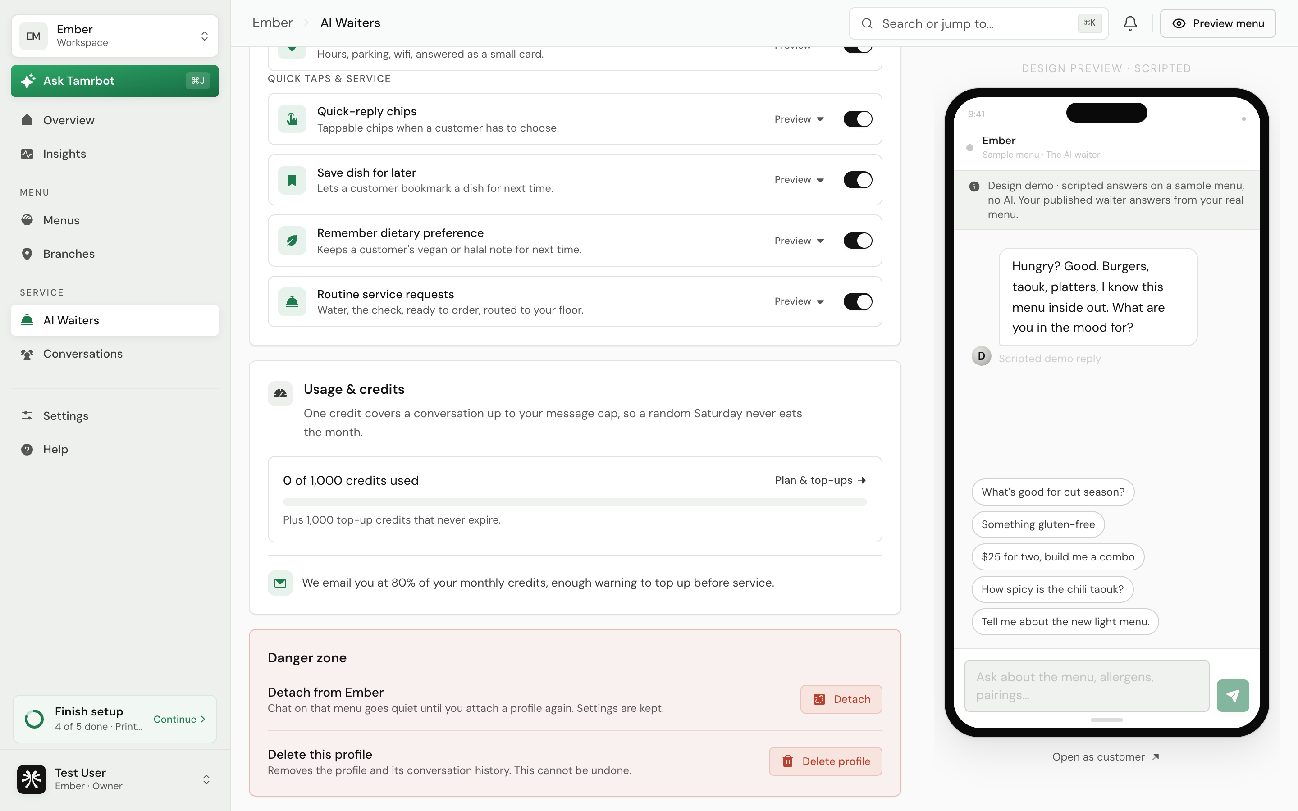Toggle off Save dish for later
This screenshot has width=1298, height=811.
[858, 180]
